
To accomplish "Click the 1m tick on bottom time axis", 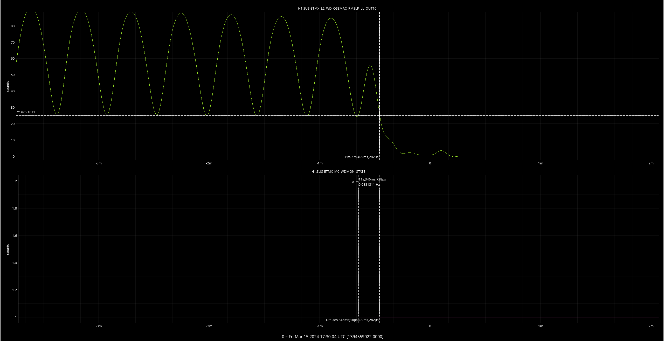I will (540, 326).
